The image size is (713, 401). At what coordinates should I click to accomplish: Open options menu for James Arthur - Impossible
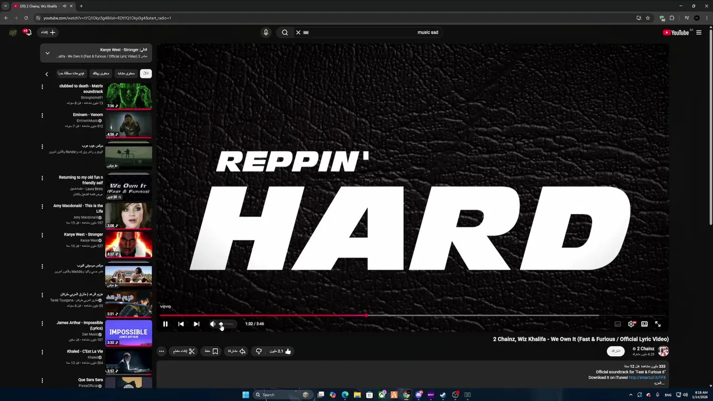pos(42,323)
